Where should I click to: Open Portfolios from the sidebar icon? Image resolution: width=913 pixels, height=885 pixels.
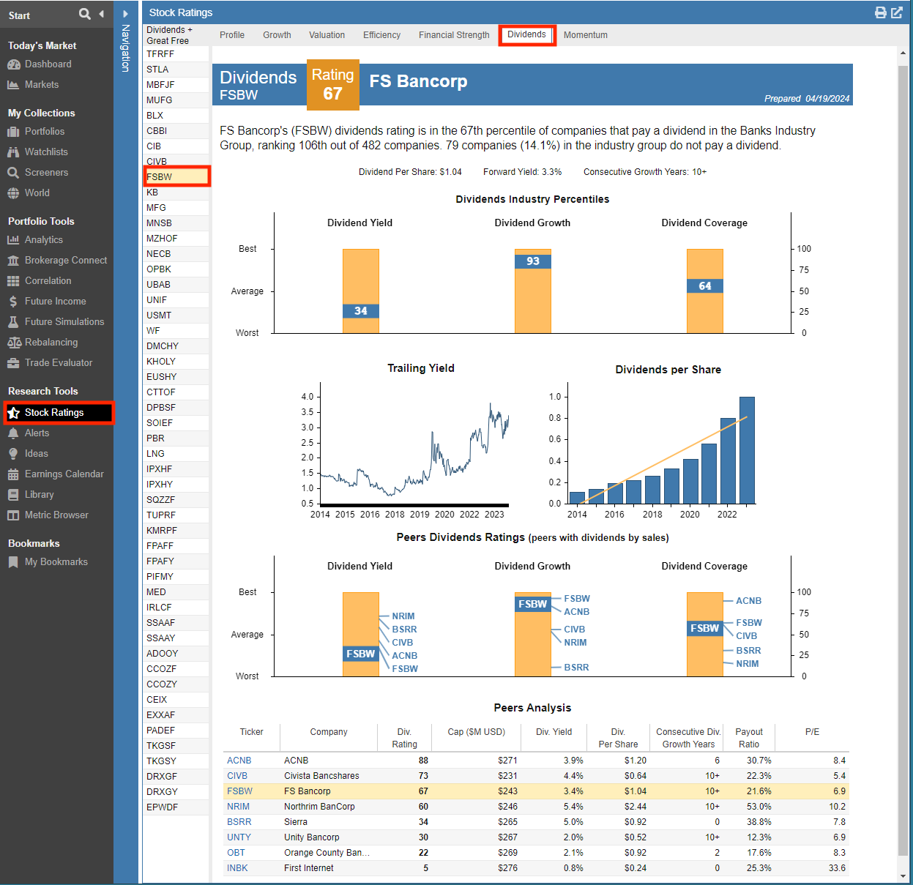(13, 132)
